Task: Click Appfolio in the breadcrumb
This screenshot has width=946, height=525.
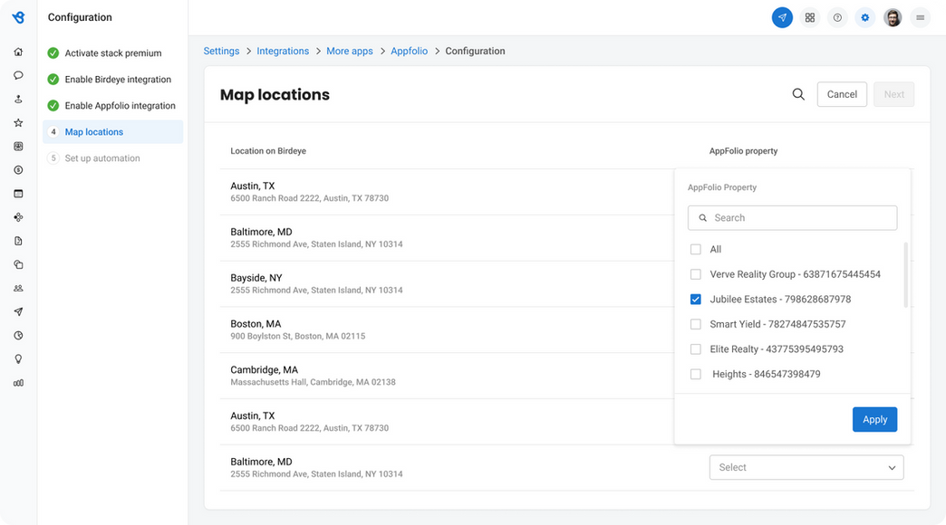Action: click(409, 52)
